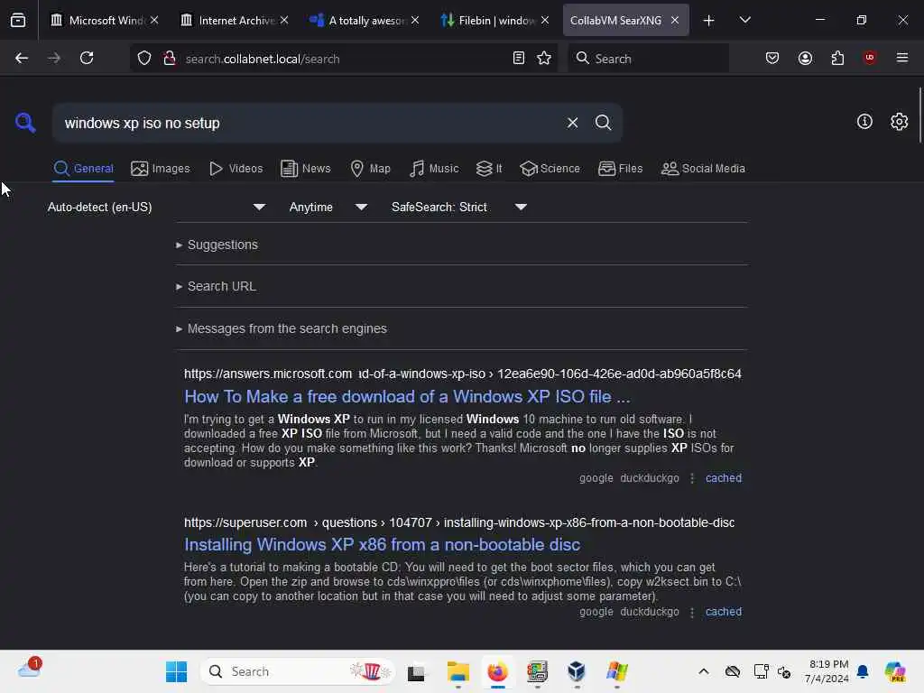The width and height of the screenshot is (924, 693).
Task: Open File Explorer from taskbar
Action: 457,671
